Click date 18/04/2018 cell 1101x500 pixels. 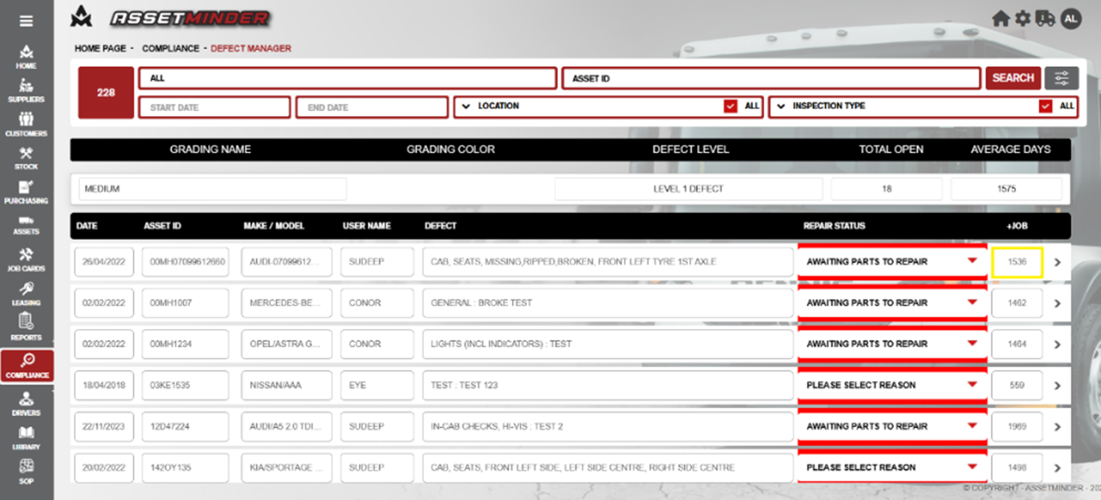[104, 386]
